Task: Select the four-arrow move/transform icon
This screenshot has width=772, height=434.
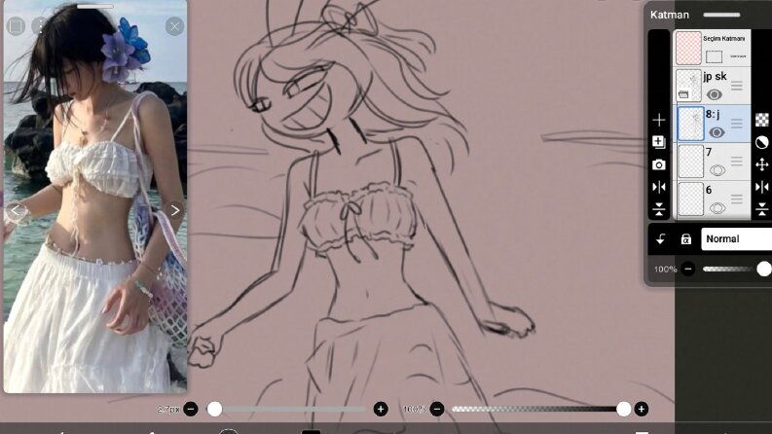Action: tap(762, 164)
